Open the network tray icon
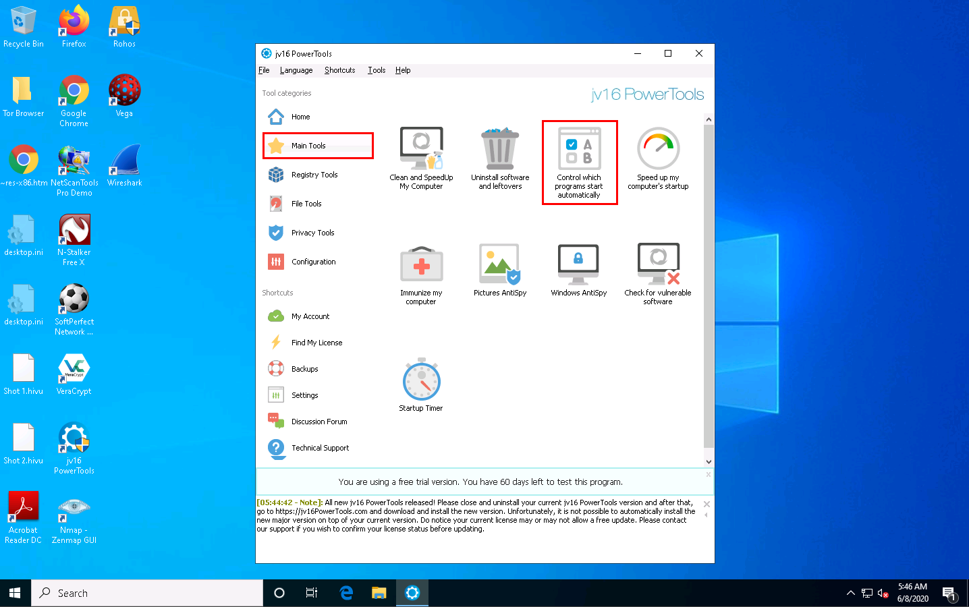The image size is (969, 607). (x=867, y=594)
